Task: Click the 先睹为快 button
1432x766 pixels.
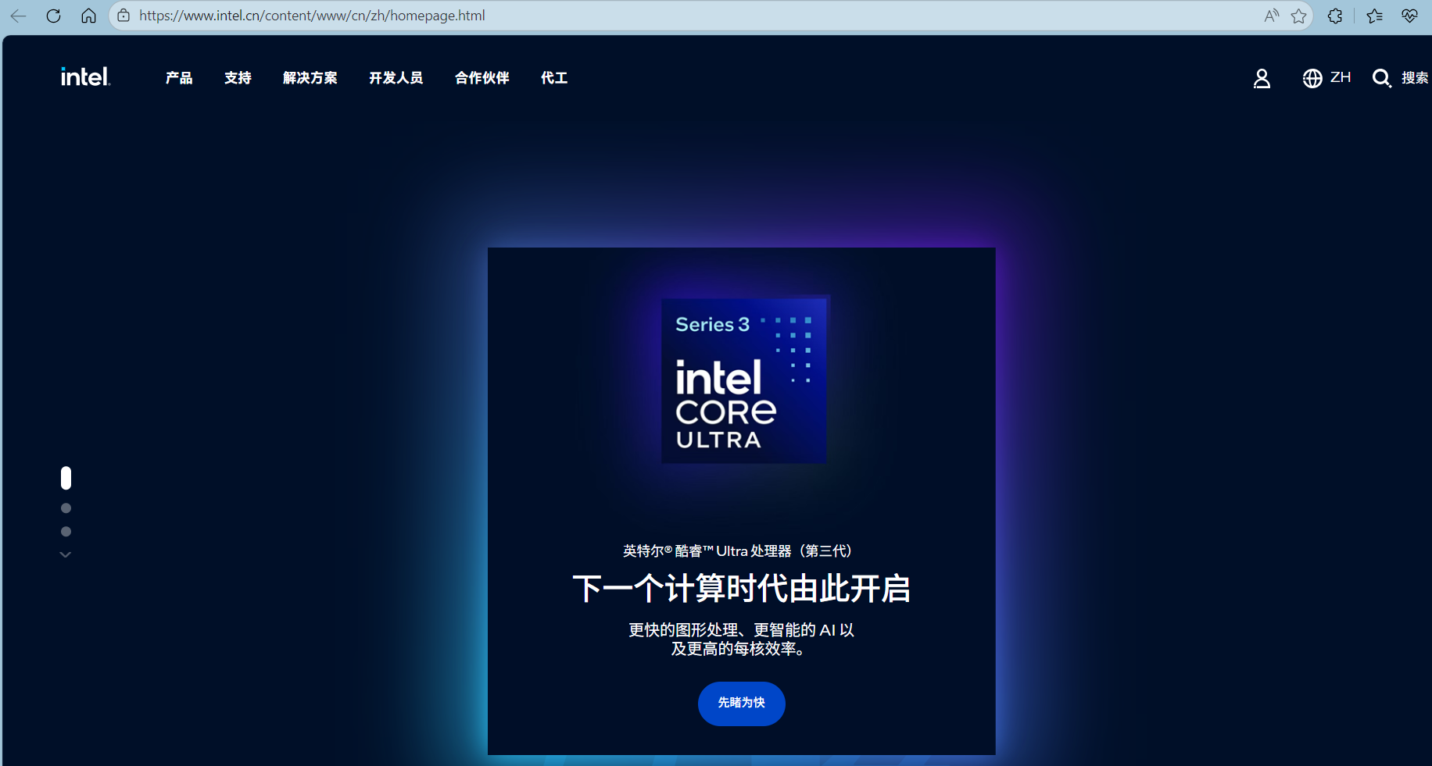Action: point(742,704)
